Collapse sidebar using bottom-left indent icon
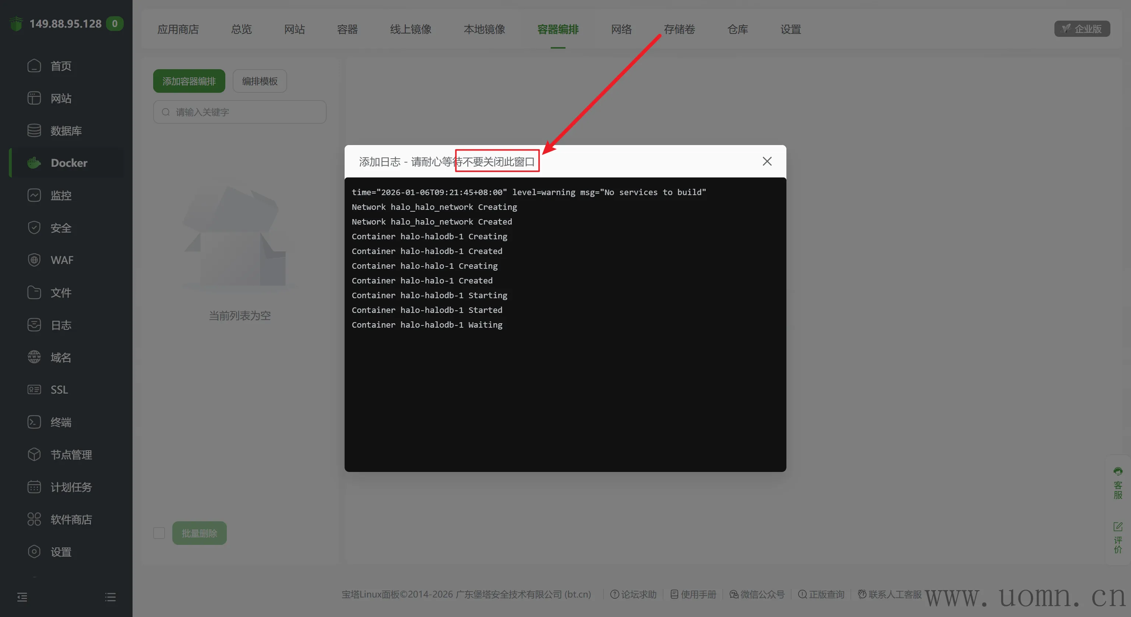This screenshot has width=1131, height=617. tap(22, 597)
